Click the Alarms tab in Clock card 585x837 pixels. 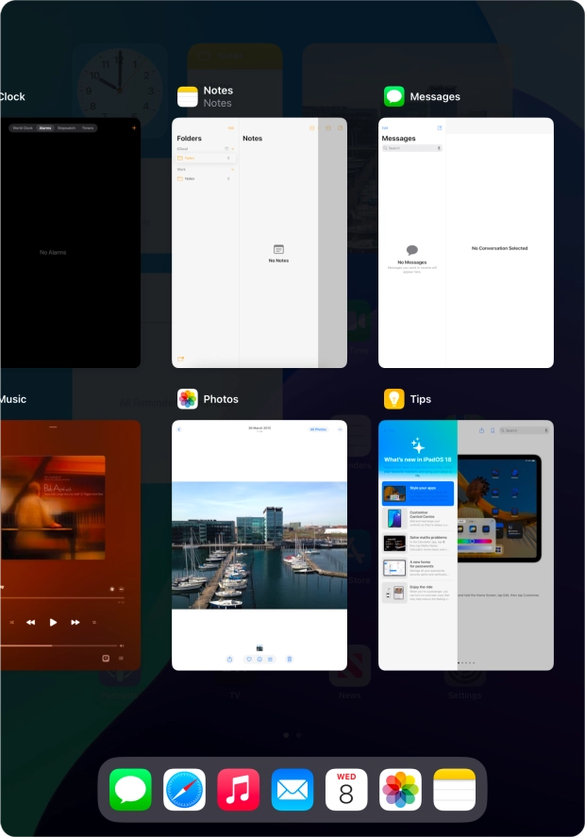click(x=44, y=127)
